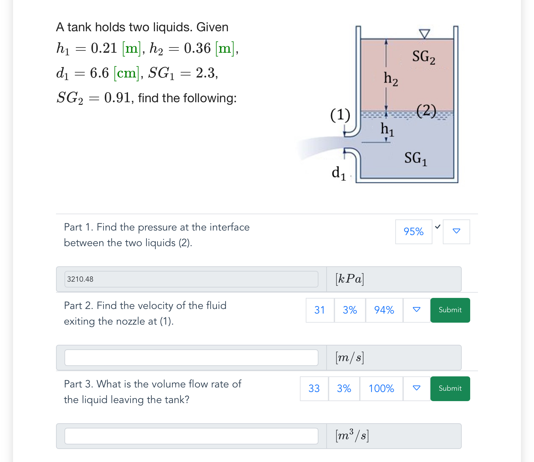
Task: Expand the Part 2 attempts dropdown chevron
Action: [x=416, y=310]
